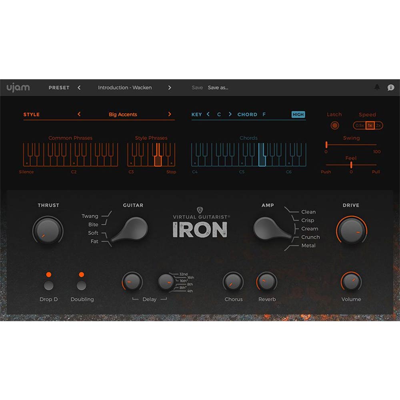Select the Fat guitar setting
Screen dimensions: 400x400
pos(94,241)
